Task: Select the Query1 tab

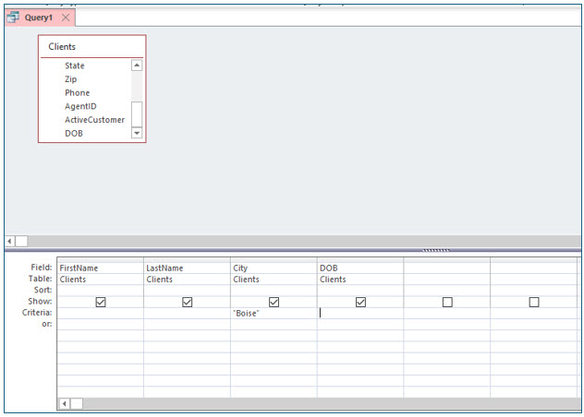Action: (40, 18)
